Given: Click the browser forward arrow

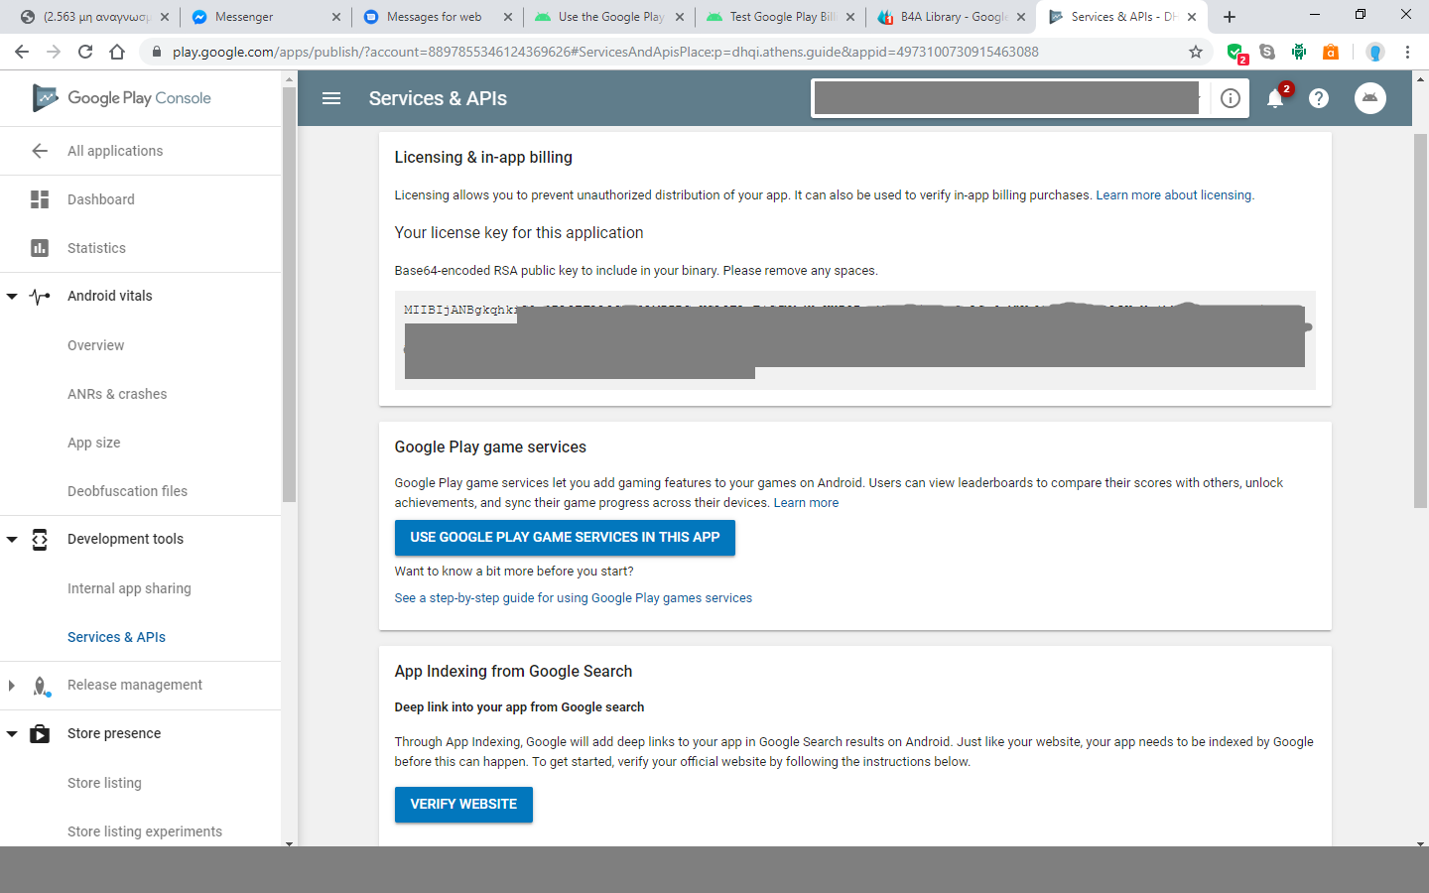Looking at the screenshot, I should tap(54, 52).
